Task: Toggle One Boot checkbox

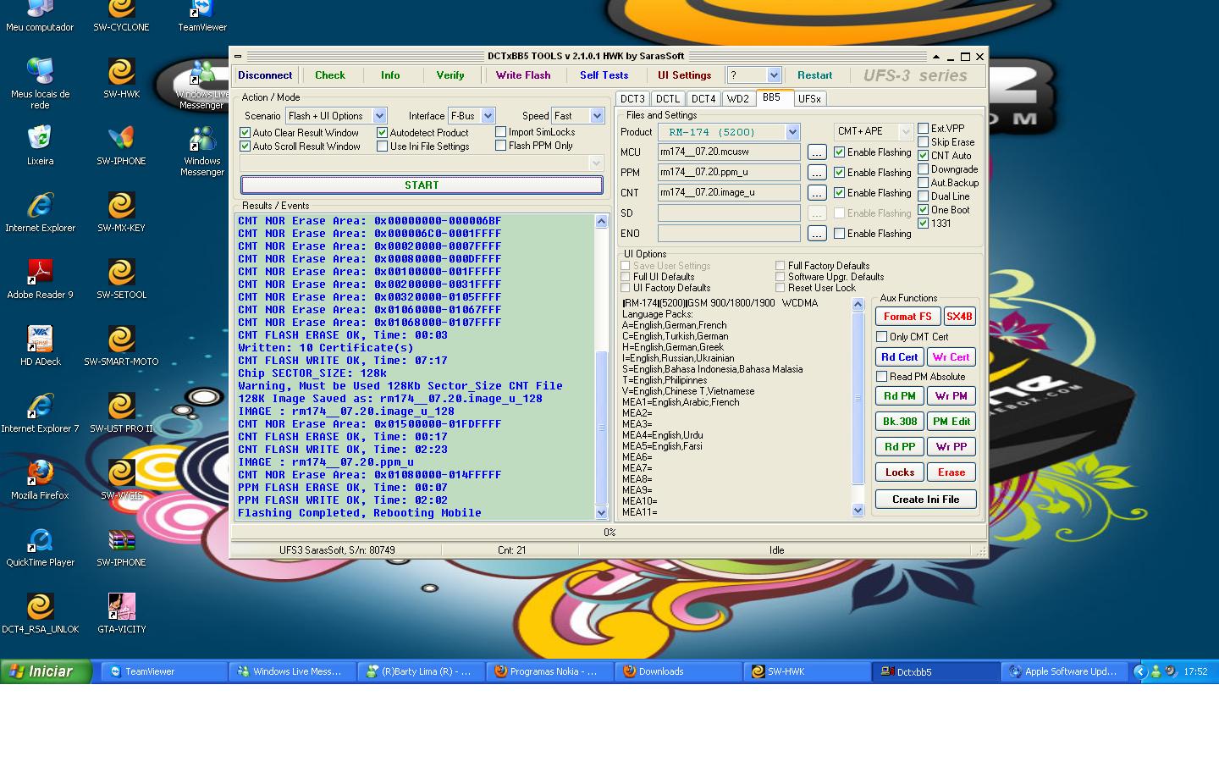Action: pyautogui.click(x=923, y=210)
